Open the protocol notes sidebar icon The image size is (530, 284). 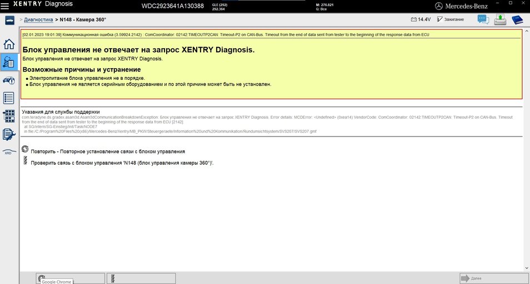click(9, 135)
